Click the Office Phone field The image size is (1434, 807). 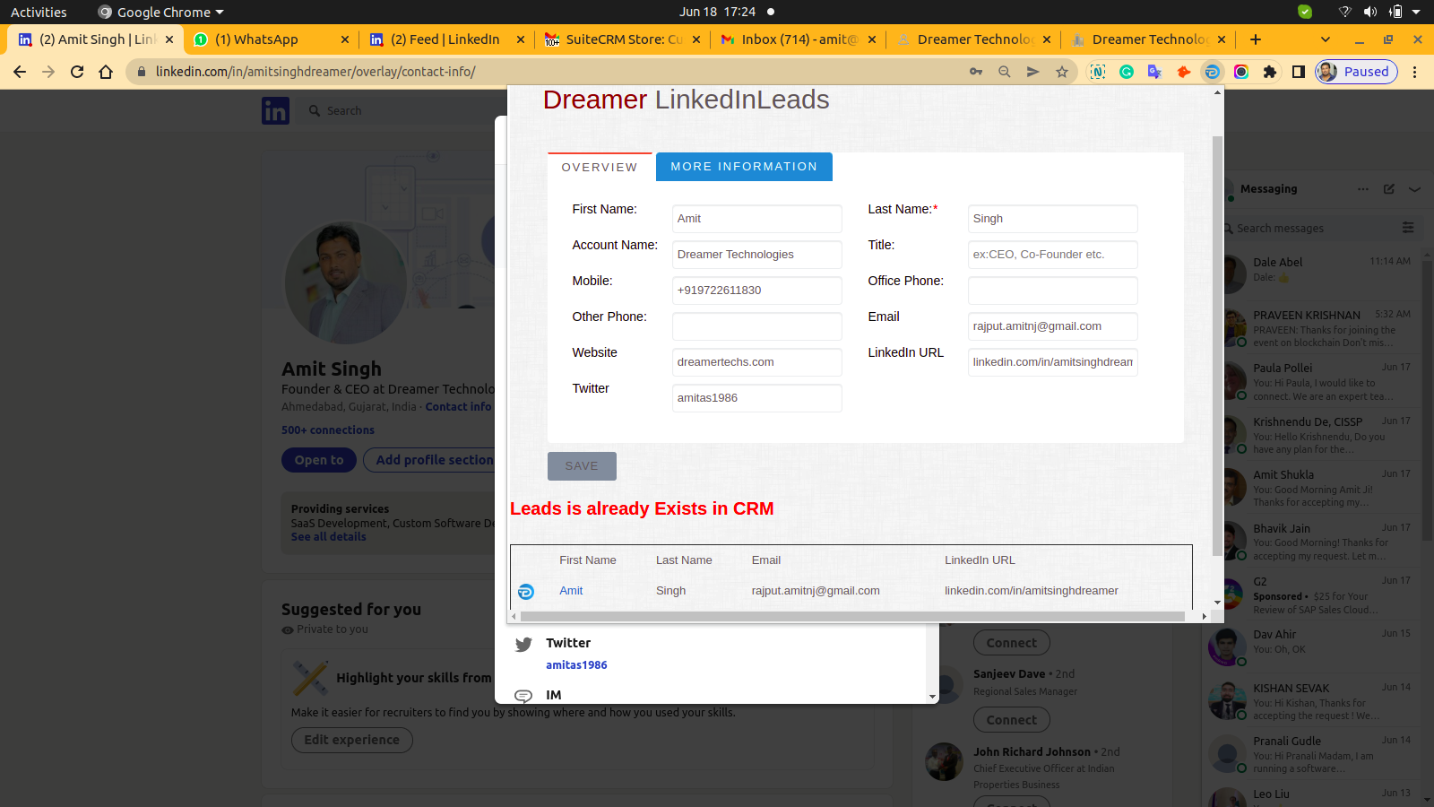[1053, 291]
